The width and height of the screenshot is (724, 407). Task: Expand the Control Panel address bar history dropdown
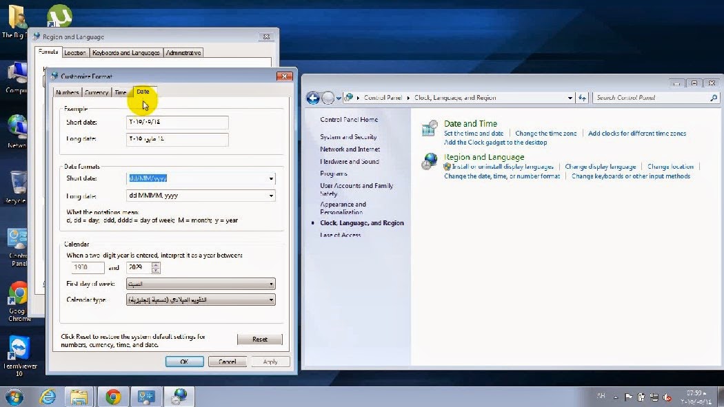[570, 98]
